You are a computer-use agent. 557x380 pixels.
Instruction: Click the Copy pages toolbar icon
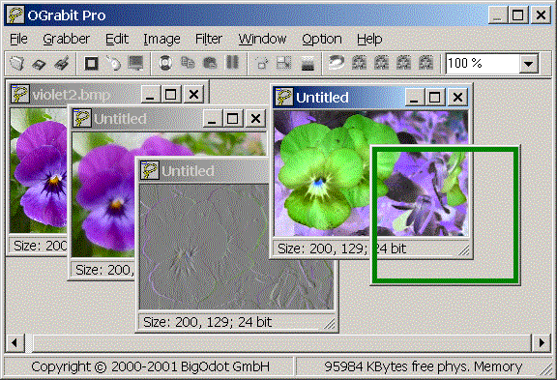pyautogui.click(x=188, y=63)
